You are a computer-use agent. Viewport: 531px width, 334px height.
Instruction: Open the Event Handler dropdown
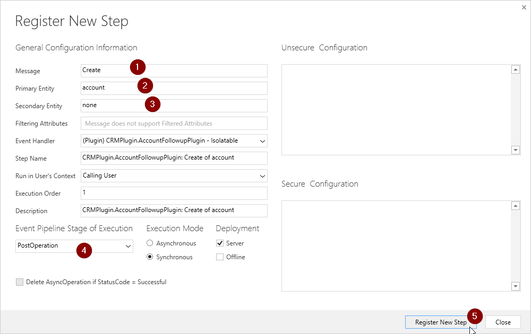pyautogui.click(x=174, y=141)
